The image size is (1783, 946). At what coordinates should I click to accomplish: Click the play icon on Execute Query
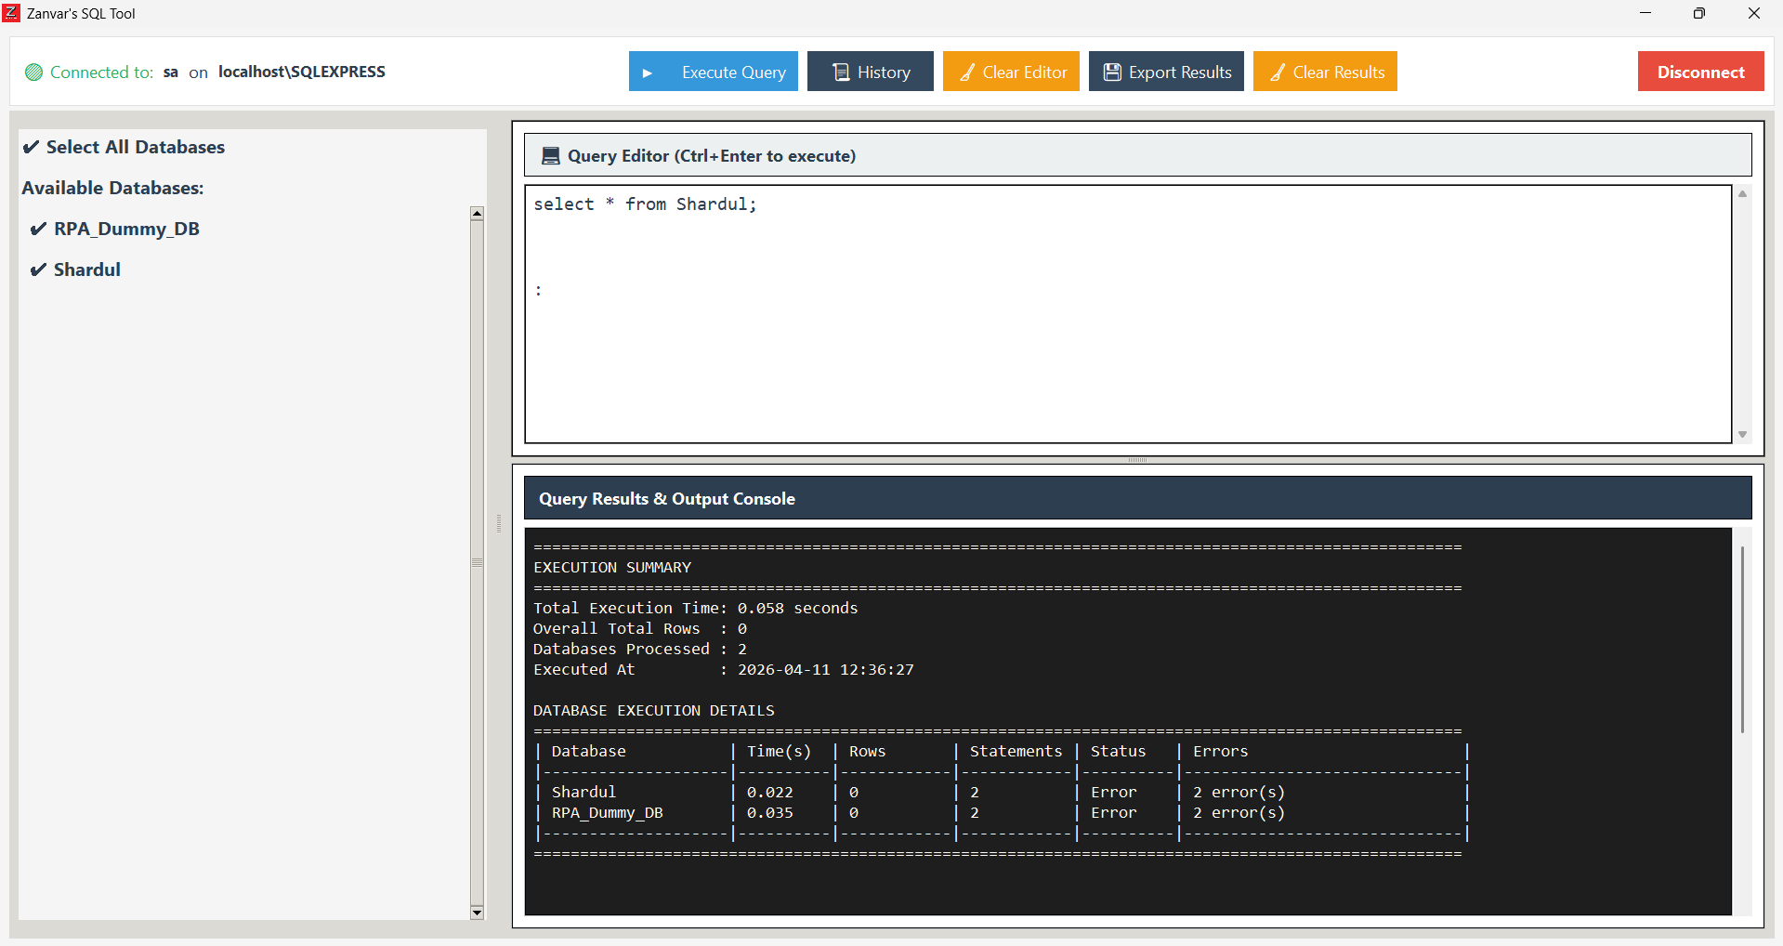tap(649, 72)
